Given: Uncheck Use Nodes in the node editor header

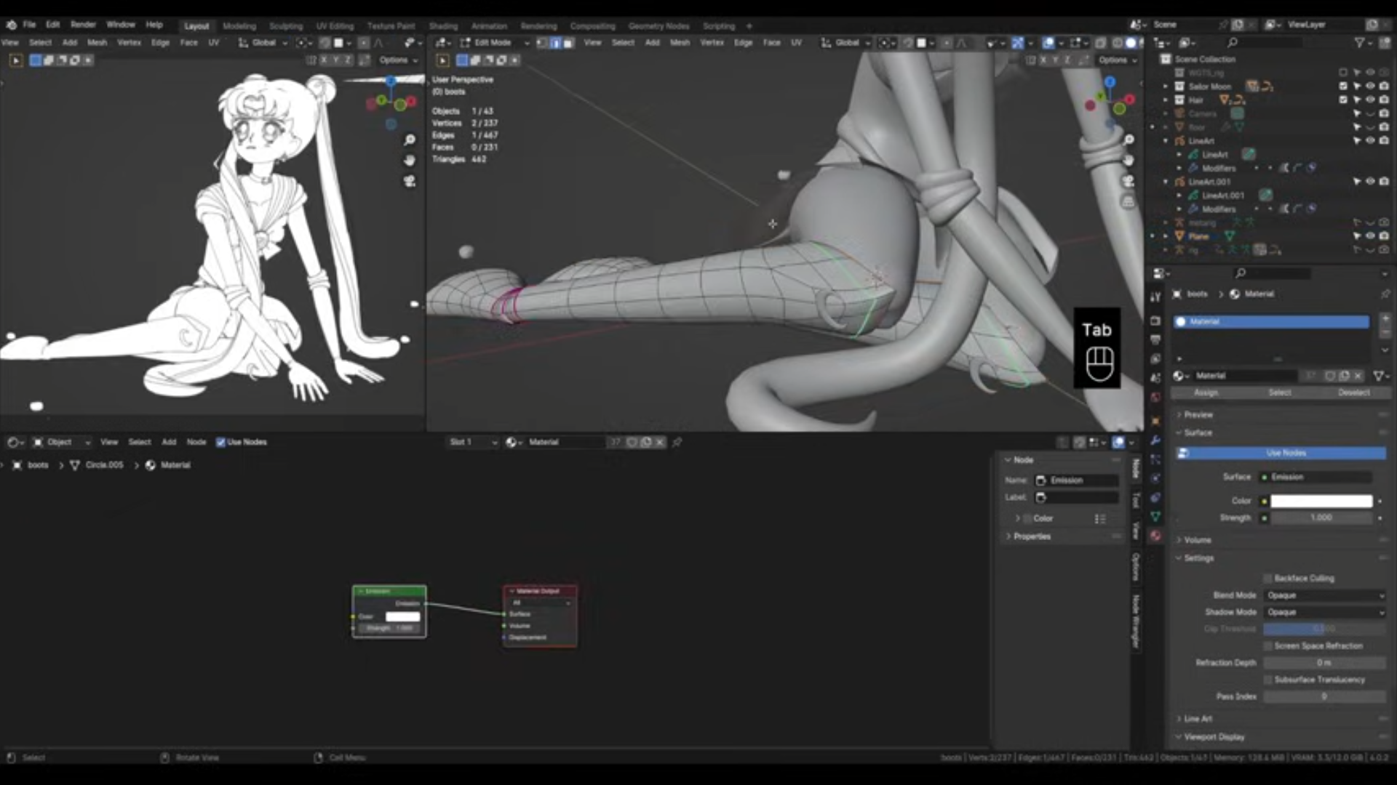Looking at the screenshot, I should pyautogui.click(x=220, y=442).
